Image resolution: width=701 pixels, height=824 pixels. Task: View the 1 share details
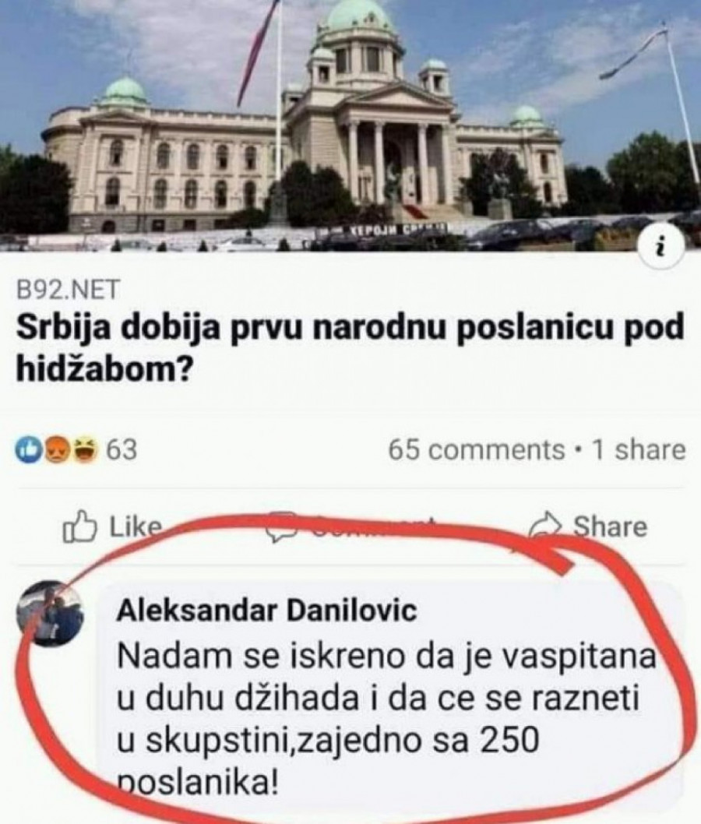pos(639,450)
